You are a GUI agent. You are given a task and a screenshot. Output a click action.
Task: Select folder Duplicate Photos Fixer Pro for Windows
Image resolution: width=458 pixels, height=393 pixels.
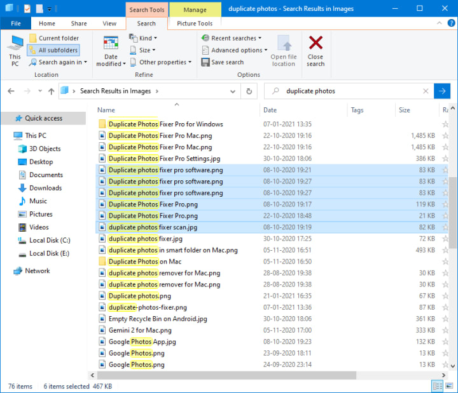coord(165,124)
